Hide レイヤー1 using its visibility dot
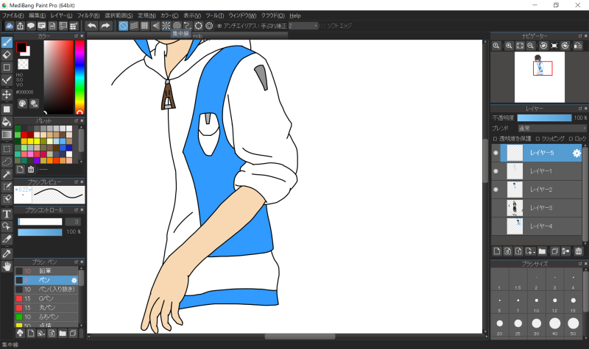589x349 pixels. click(x=495, y=171)
